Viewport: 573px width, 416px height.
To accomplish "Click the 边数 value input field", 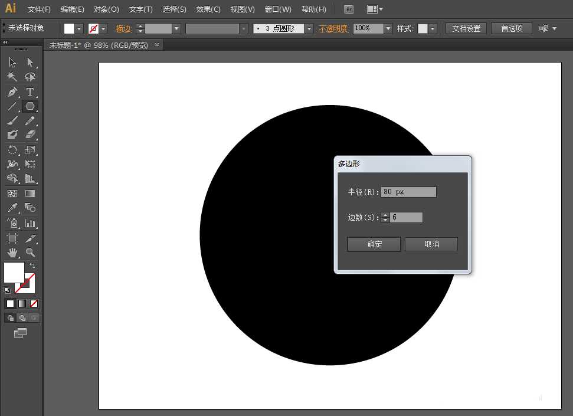I will tap(407, 217).
